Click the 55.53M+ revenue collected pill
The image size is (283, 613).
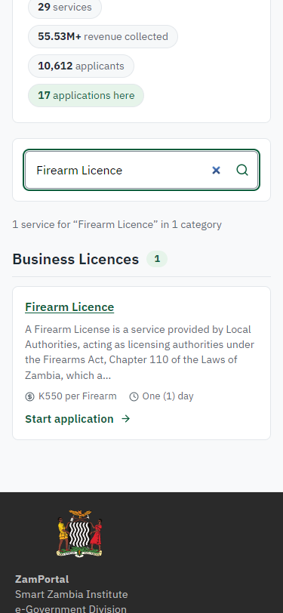103,37
